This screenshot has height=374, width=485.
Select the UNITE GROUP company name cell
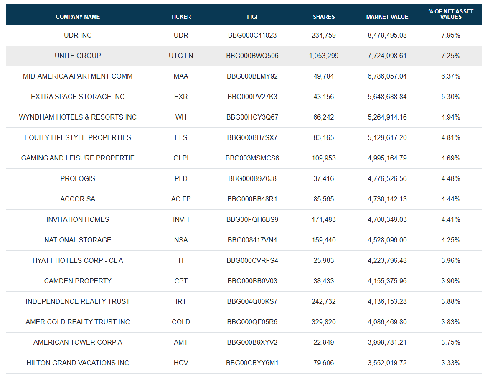coord(78,56)
